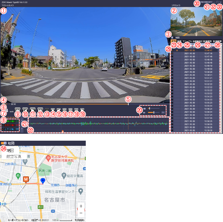Toggle the 地図 map display switch

coord(172,37)
